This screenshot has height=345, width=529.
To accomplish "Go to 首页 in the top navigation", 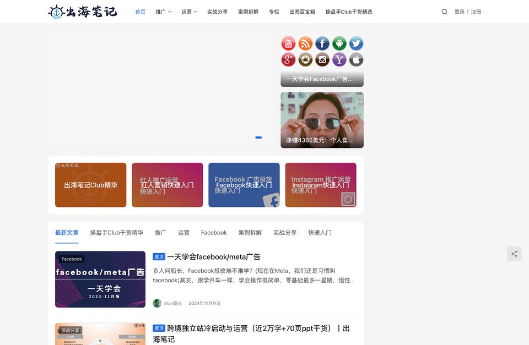I will tap(140, 12).
